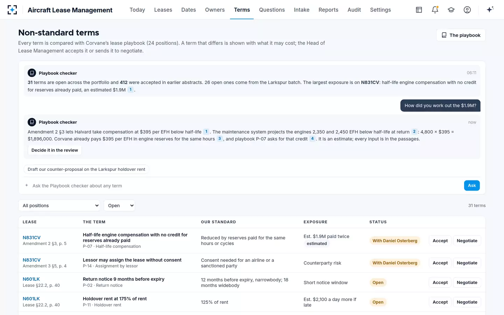Open the user account icon
The width and height of the screenshot is (504, 315).
[x=467, y=10]
